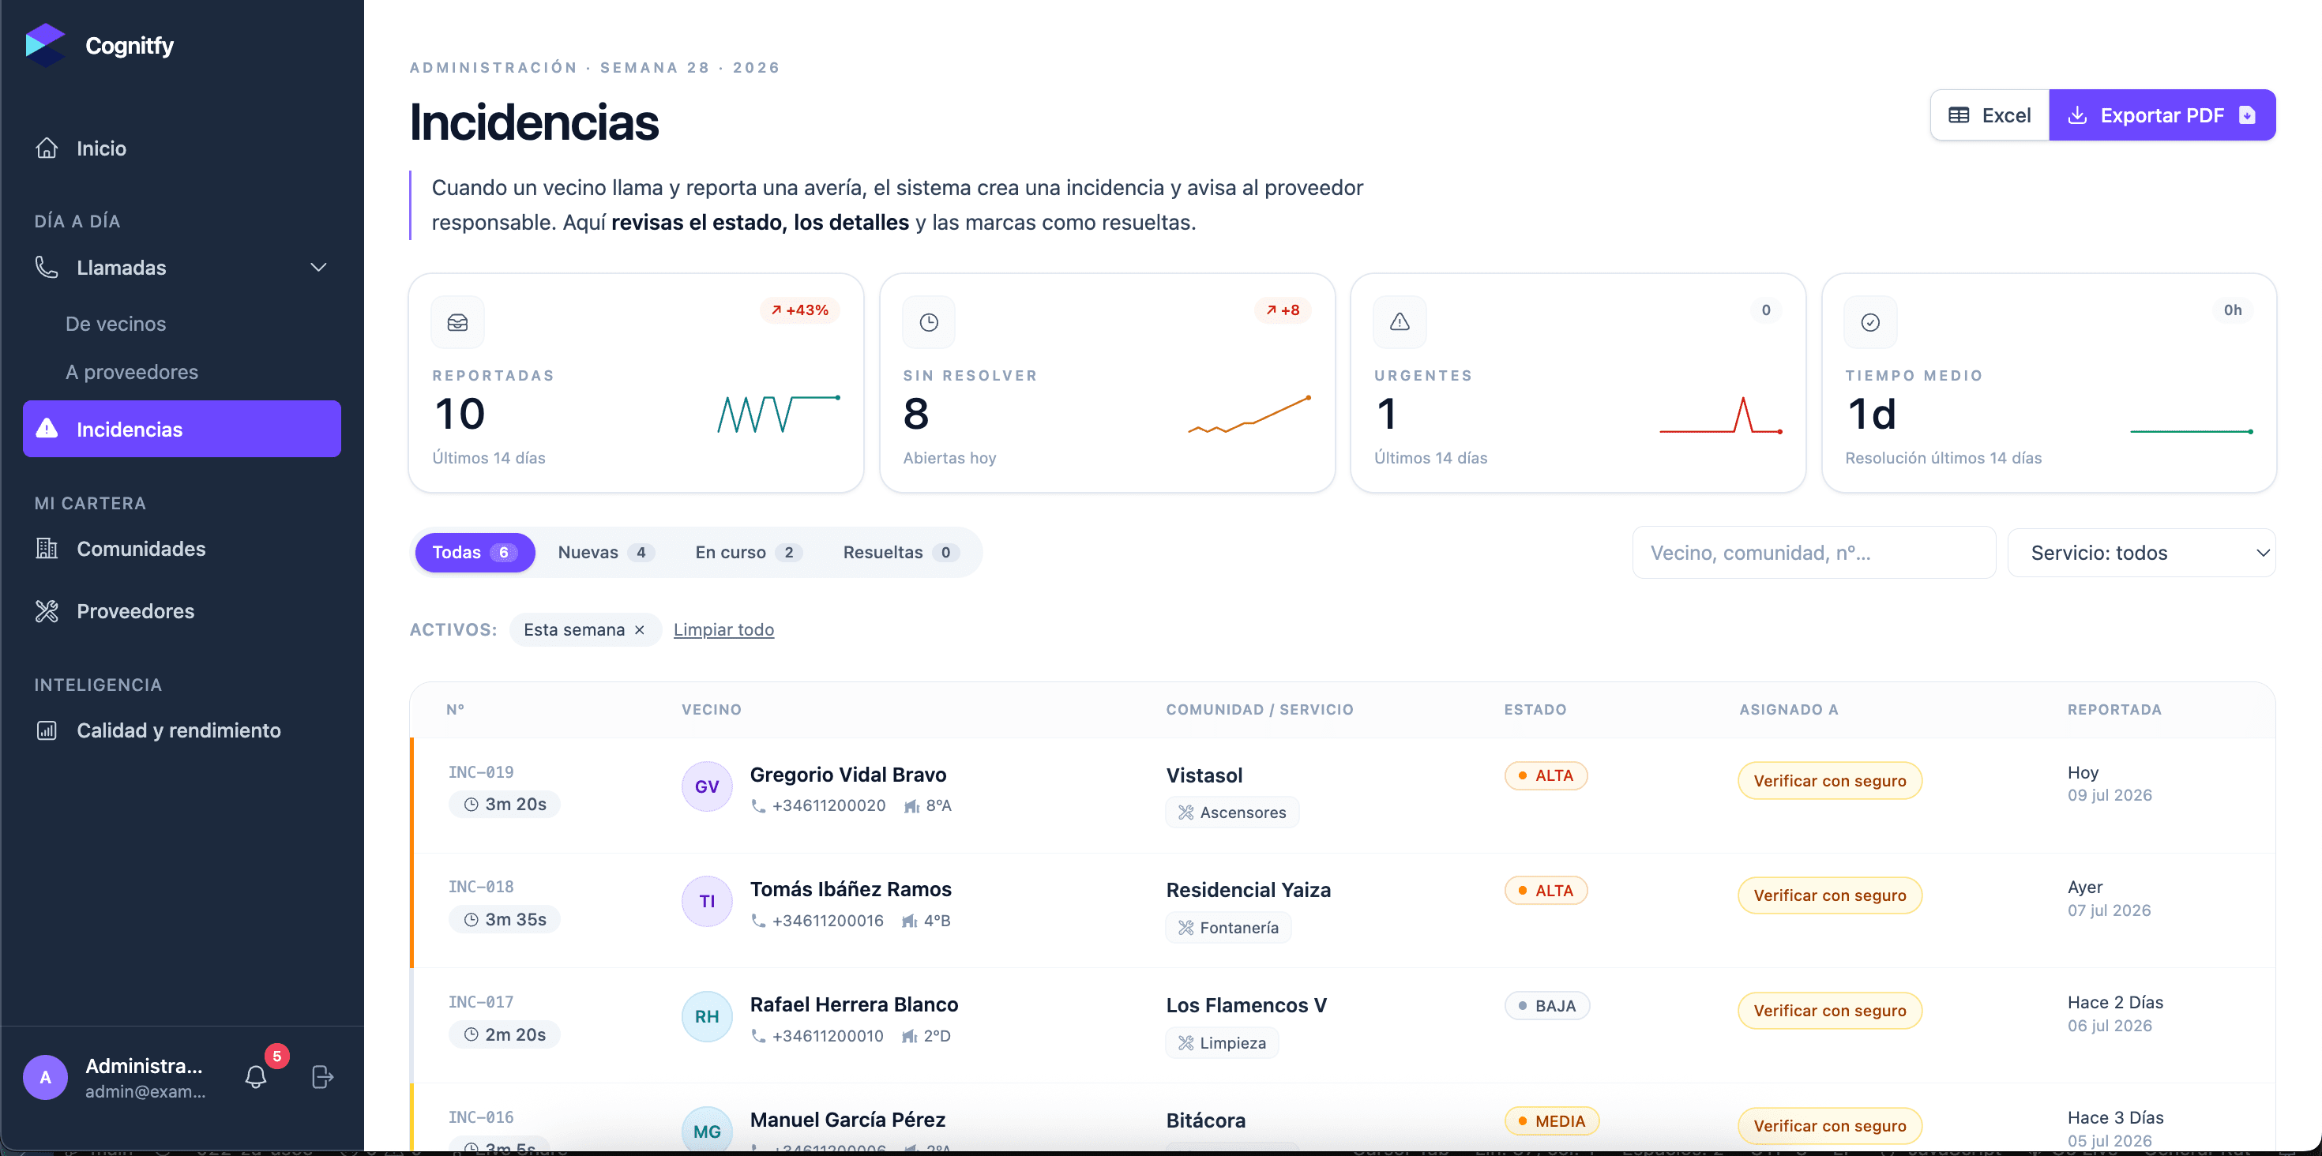Click the Cognitfy logo icon
Screen dimensions: 2322x1156
45,45
